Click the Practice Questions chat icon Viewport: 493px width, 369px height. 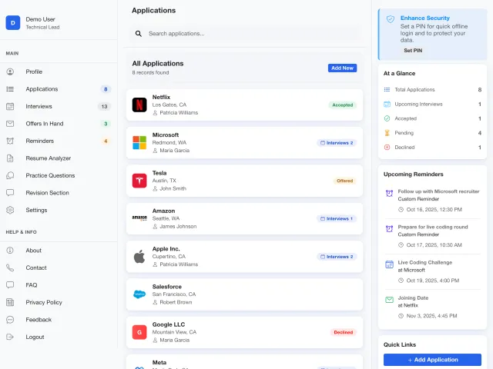(x=10, y=175)
